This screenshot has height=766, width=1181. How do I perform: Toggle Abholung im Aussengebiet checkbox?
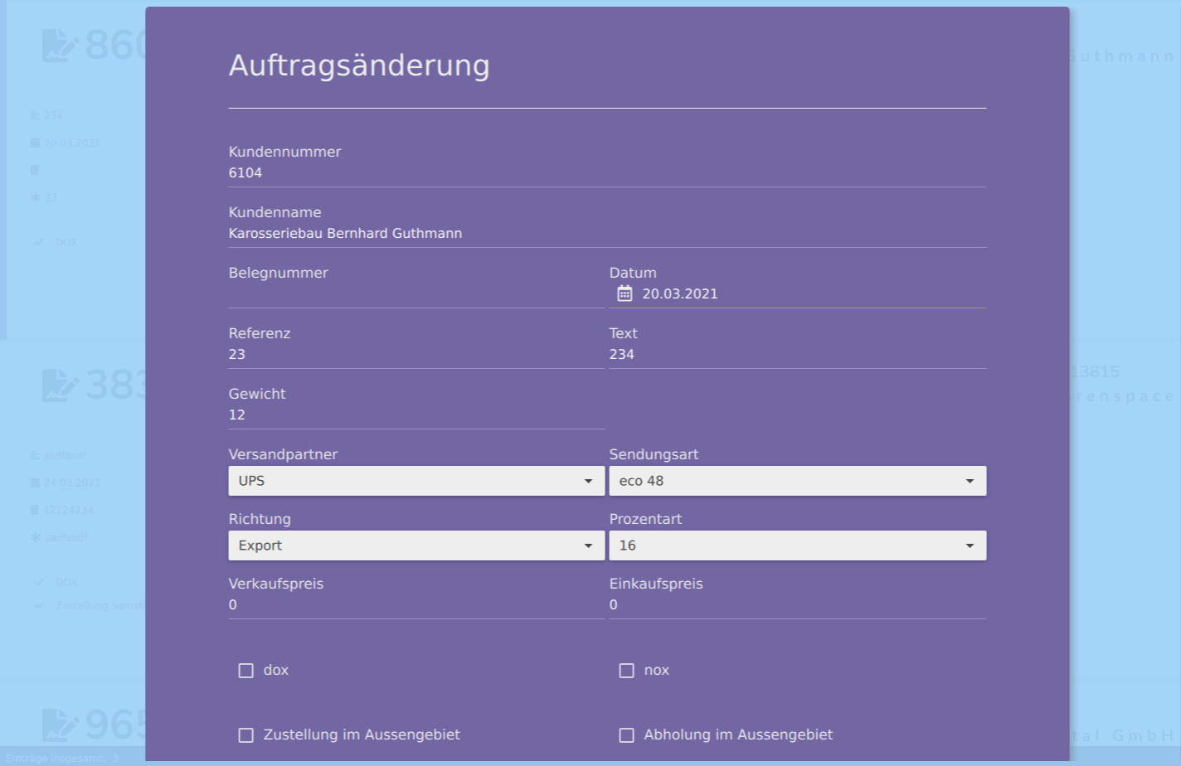tap(627, 735)
